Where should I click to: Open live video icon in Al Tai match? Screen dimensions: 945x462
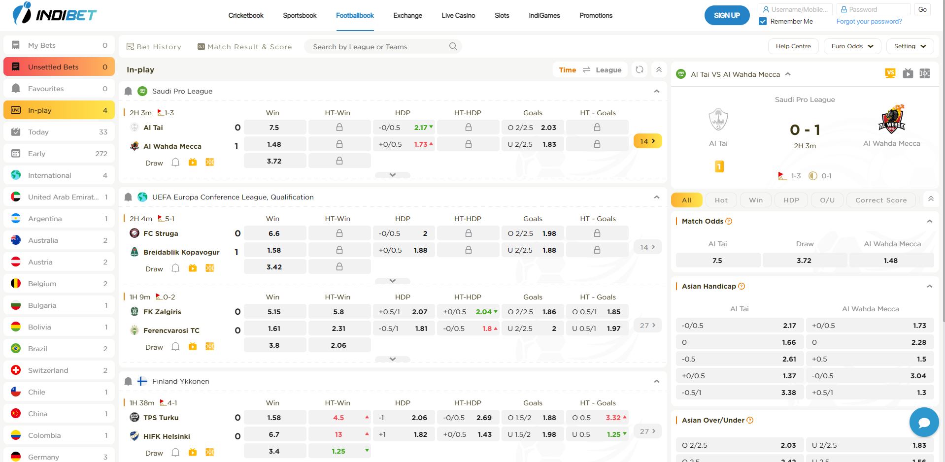pyautogui.click(x=193, y=162)
